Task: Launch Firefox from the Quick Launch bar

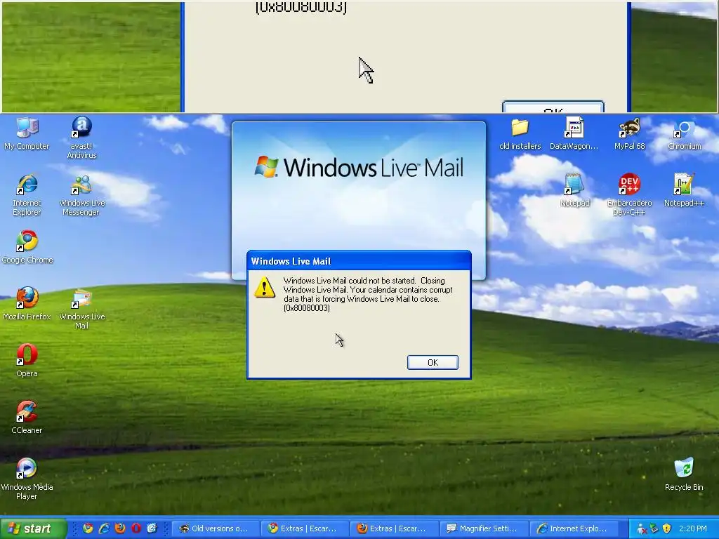Action: point(120,528)
